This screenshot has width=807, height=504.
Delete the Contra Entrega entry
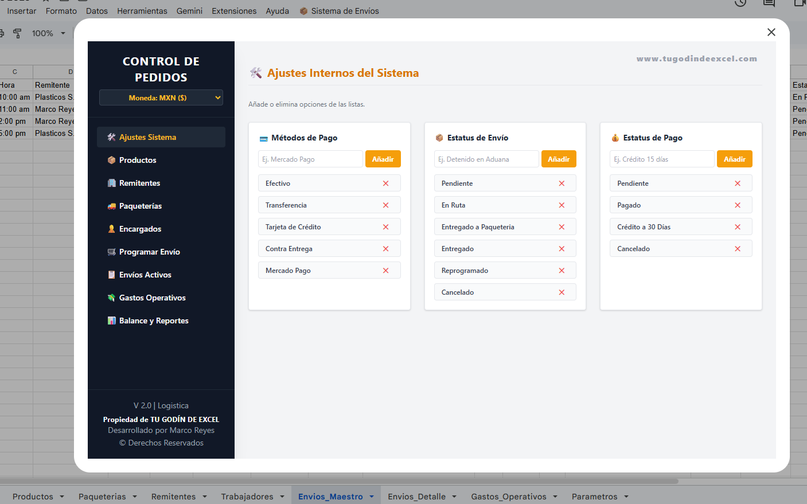point(385,249)
